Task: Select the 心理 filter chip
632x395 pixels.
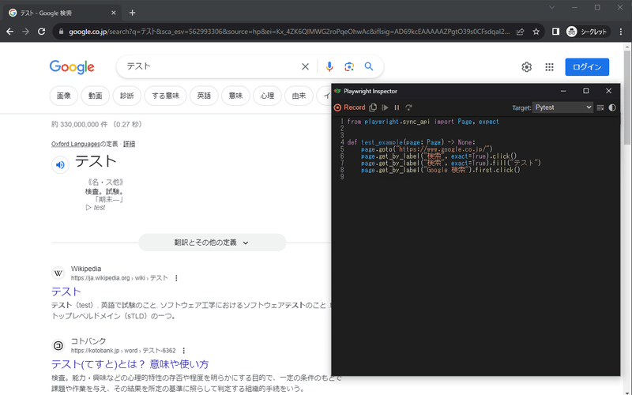Action: pyautogui.click(x=267, y=96)
